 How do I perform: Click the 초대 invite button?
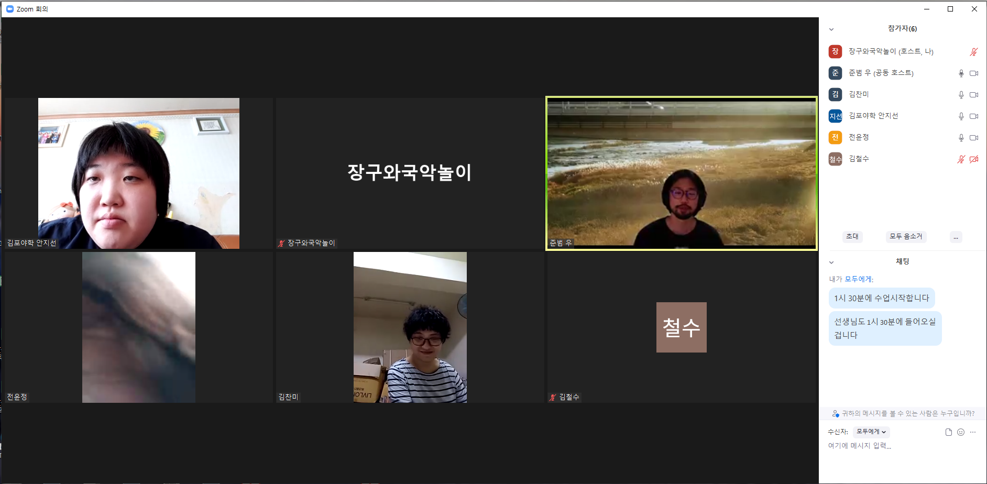click(x=852, y=237)
